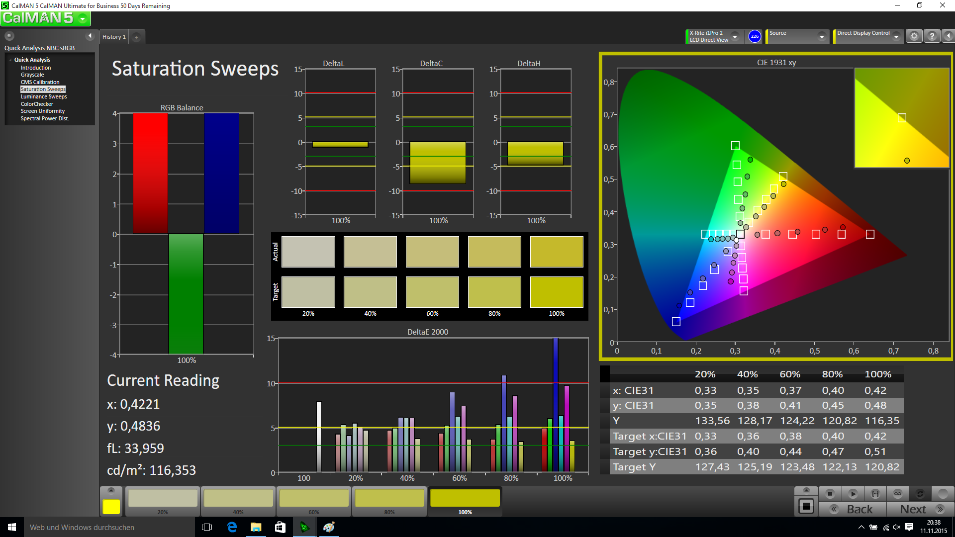
Task: Click the blank round button beside refresh
Action: [x=943, y=494]
